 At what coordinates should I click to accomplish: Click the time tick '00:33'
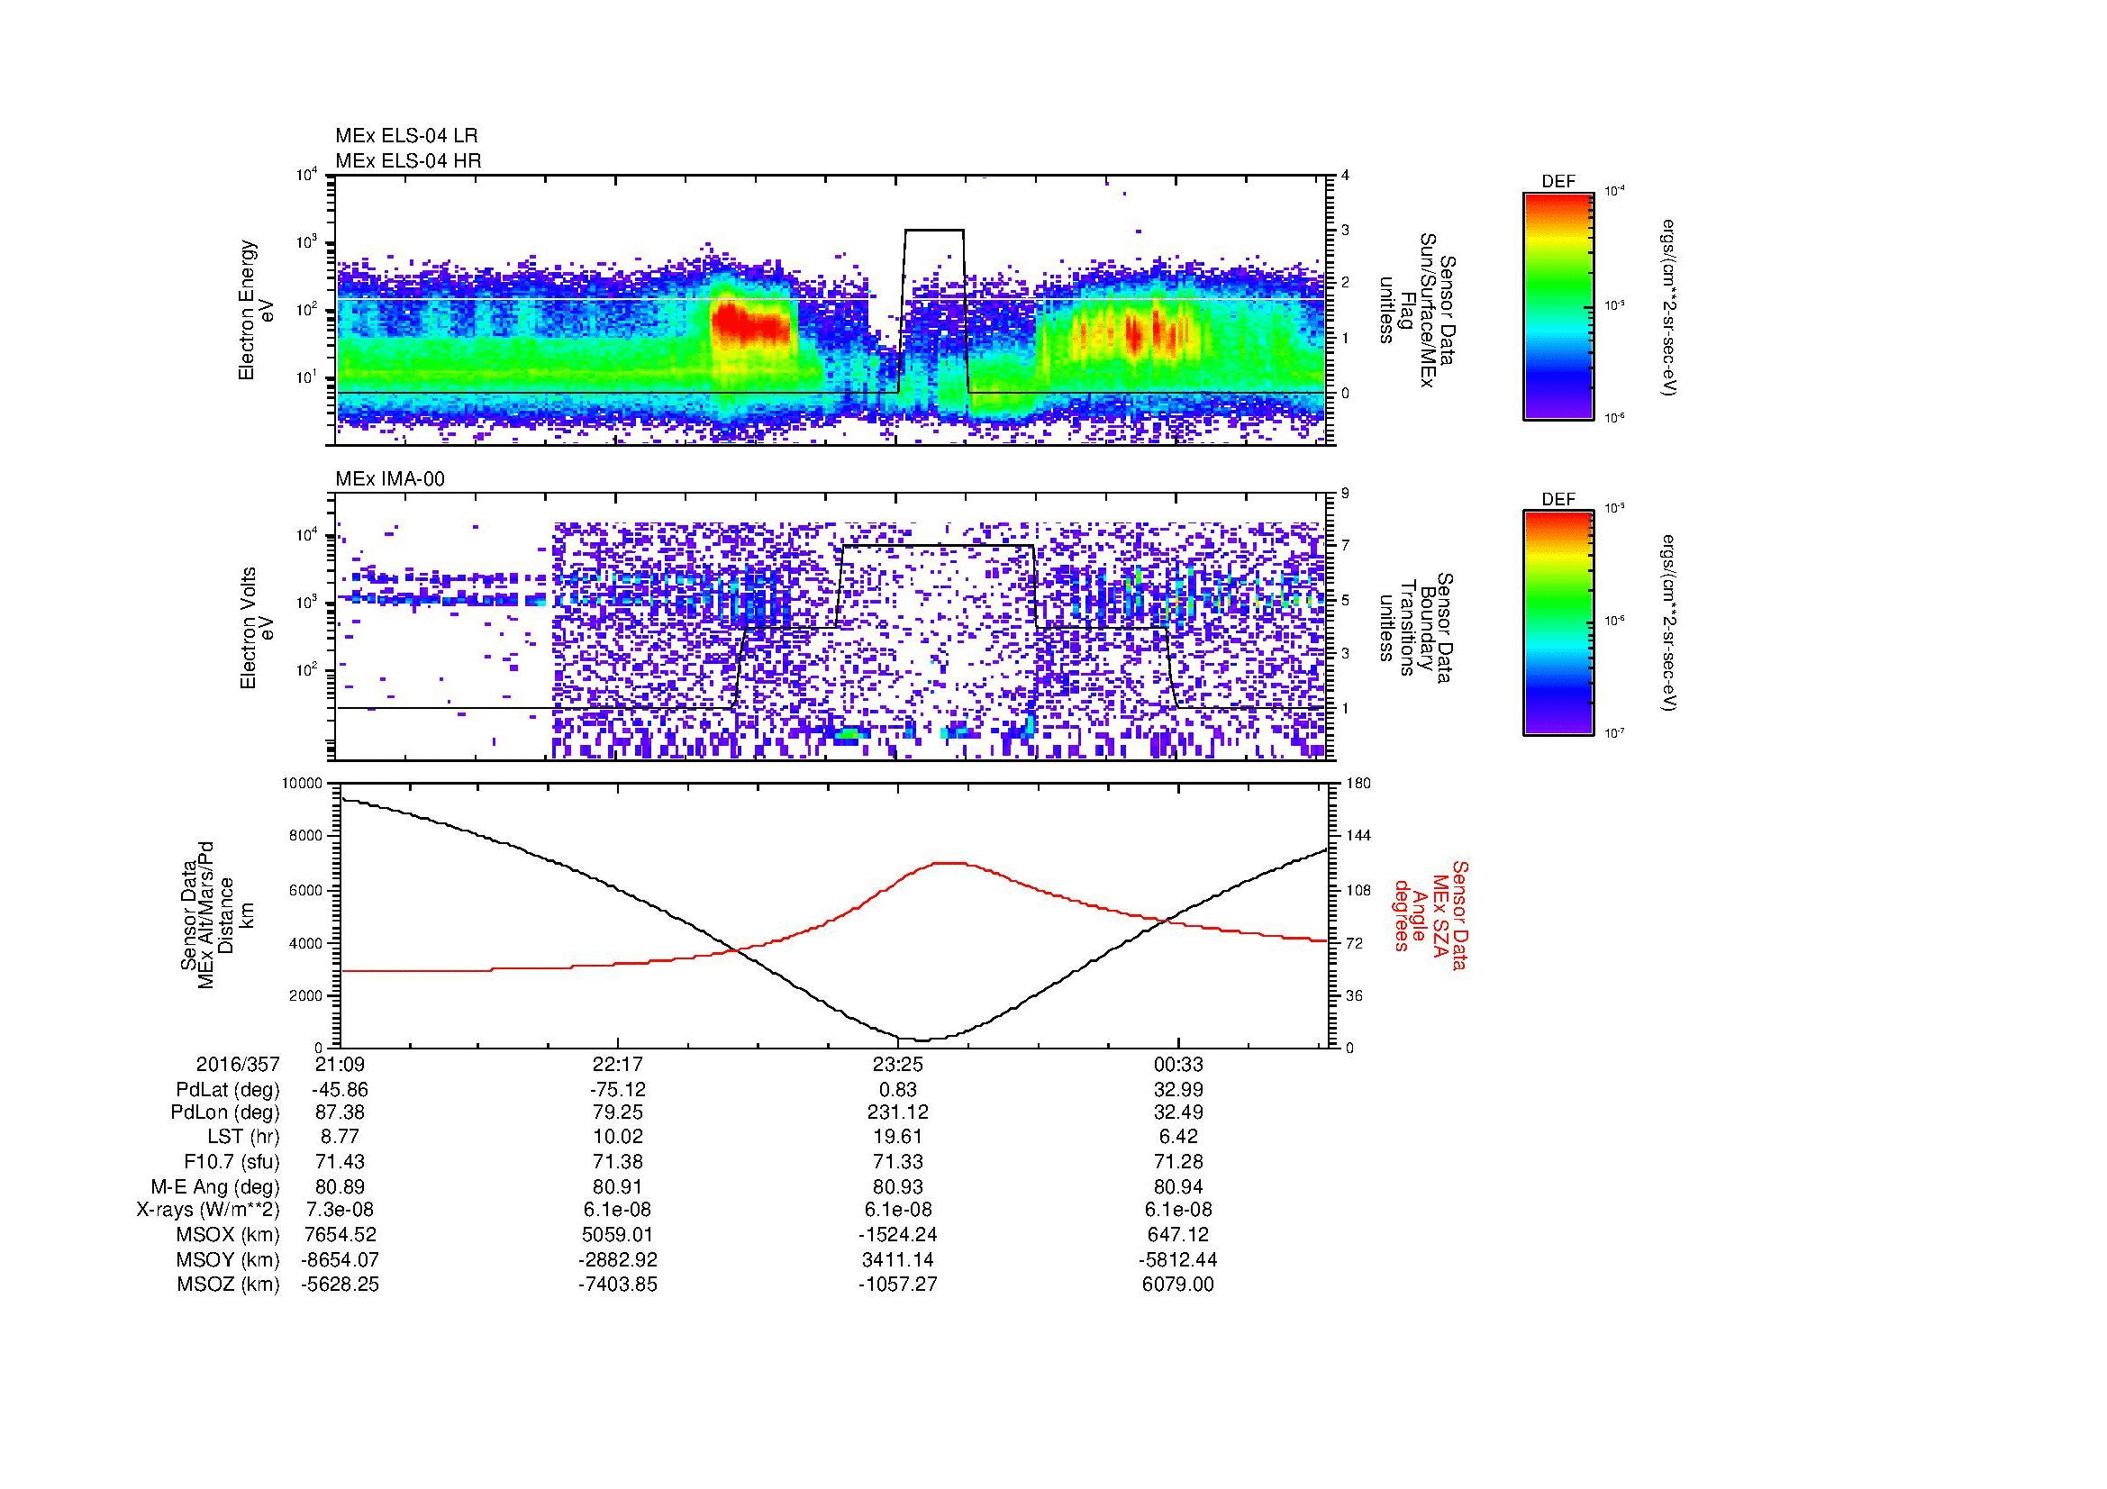click(1177, 1065)
